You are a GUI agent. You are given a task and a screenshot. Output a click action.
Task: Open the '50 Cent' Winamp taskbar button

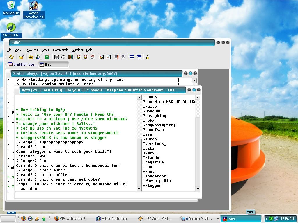(155, 219)
